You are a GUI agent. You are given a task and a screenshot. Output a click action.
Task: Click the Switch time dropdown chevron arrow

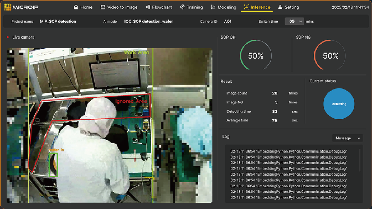click(x=300, y=21)
